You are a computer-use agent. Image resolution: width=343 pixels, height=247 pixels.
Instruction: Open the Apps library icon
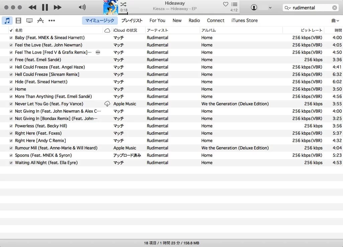click(x=40, y=20)
